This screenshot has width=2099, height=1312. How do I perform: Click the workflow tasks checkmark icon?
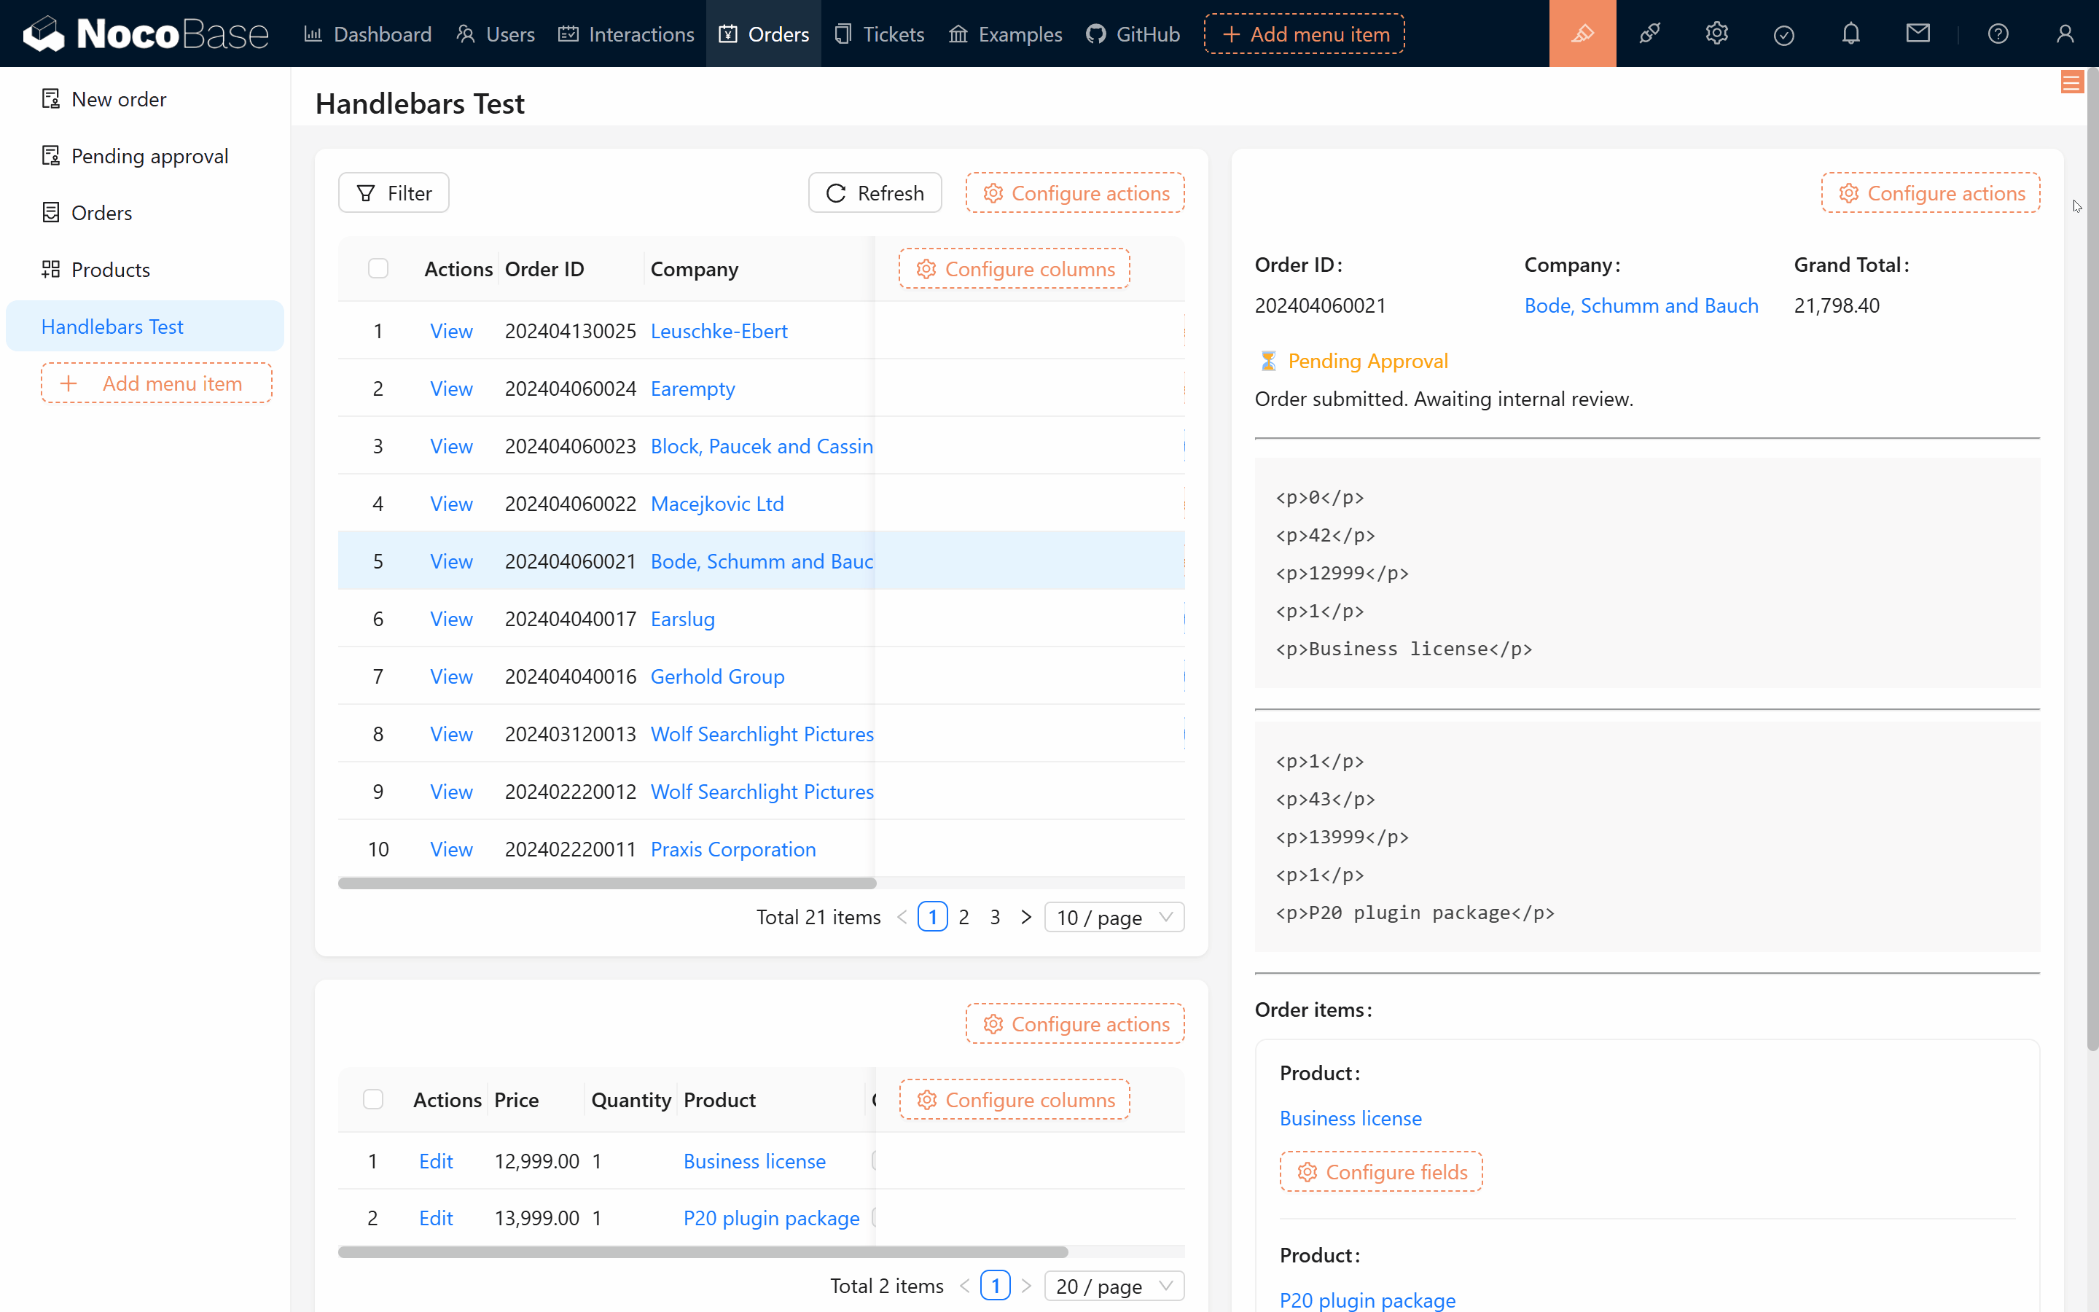tap(1783, 35)
